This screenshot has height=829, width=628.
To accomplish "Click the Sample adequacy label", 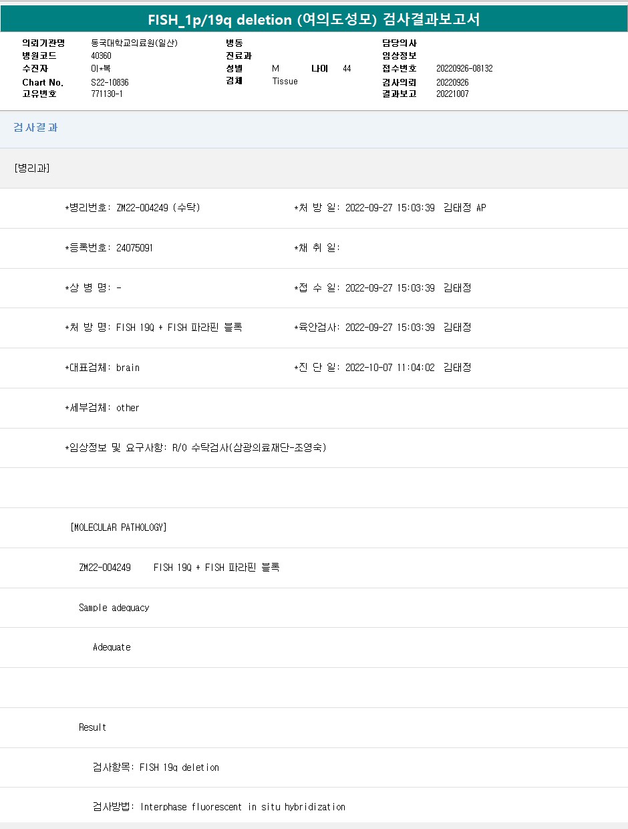I will pos(114,608).
